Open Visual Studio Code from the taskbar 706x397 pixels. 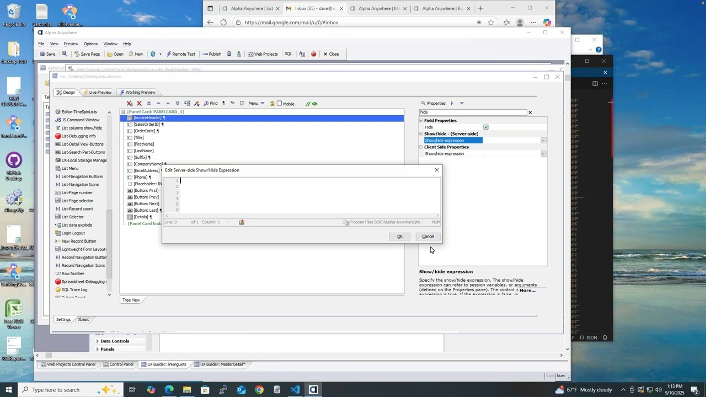295,390
